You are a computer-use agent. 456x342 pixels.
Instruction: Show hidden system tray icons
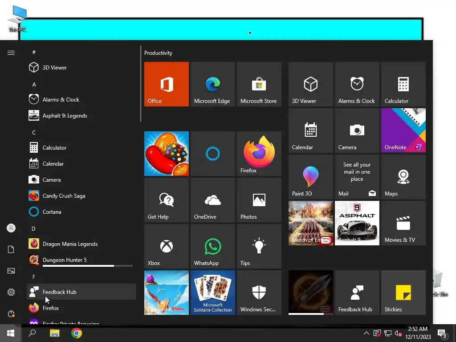click(x=366, y=333)
